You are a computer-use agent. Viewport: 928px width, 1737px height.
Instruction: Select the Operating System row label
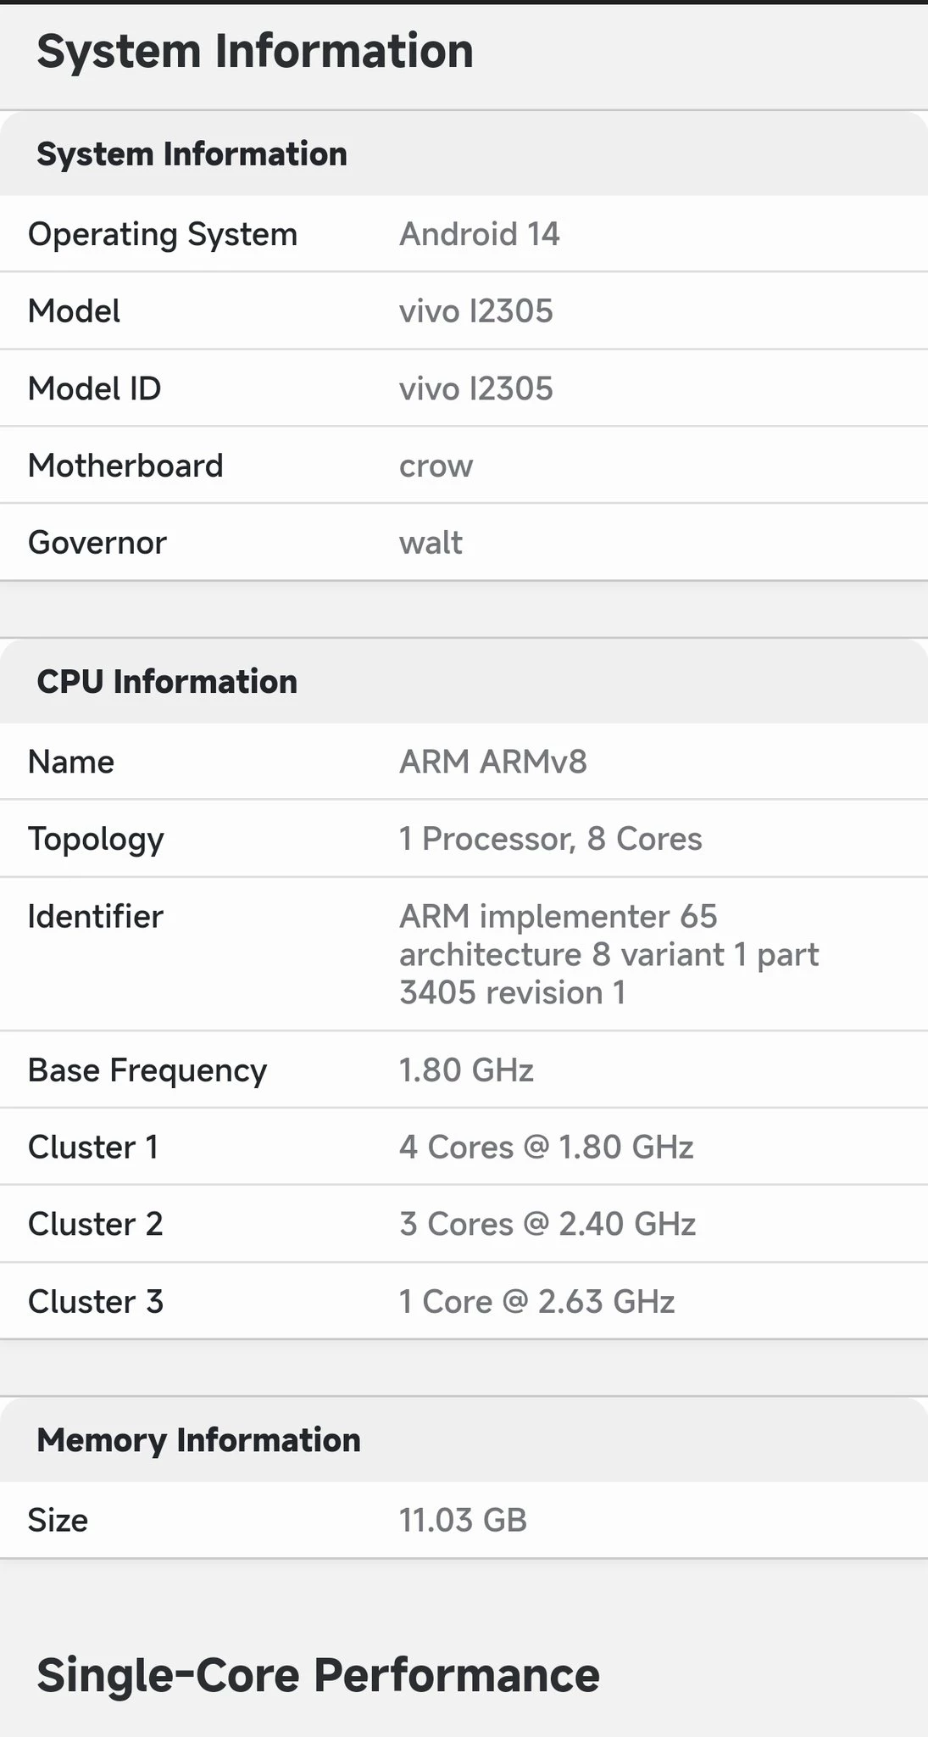(163, 234)
